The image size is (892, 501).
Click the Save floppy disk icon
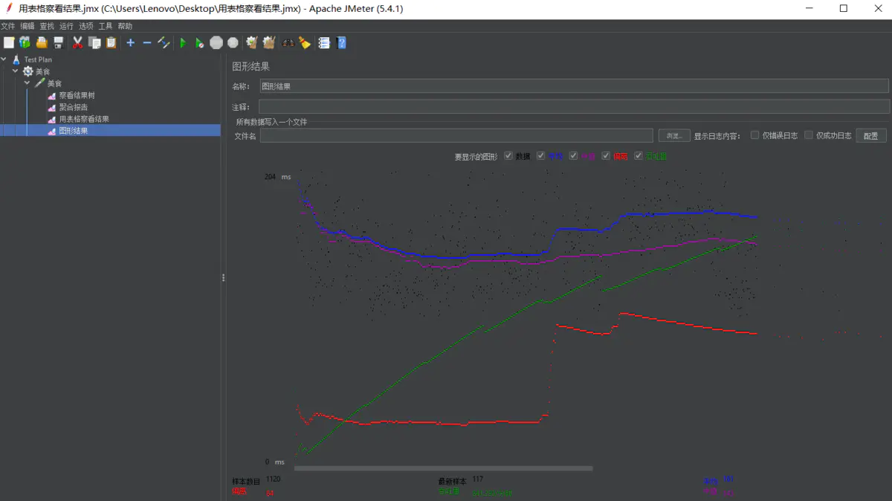(58, 43)
